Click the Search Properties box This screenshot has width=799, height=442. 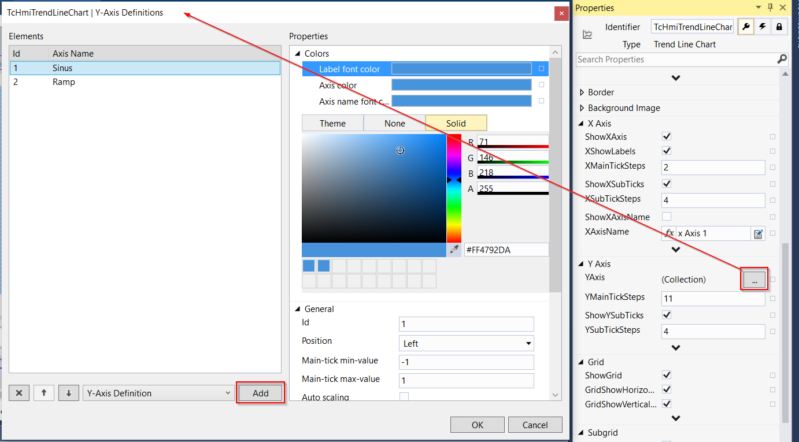pos(676,59)
